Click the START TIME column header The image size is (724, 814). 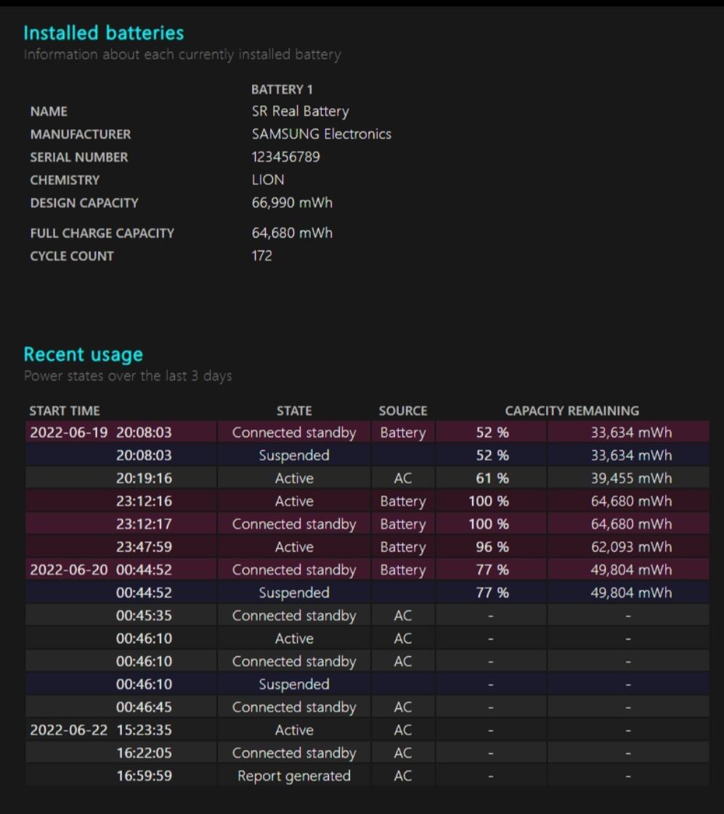[x=65, y=411]
